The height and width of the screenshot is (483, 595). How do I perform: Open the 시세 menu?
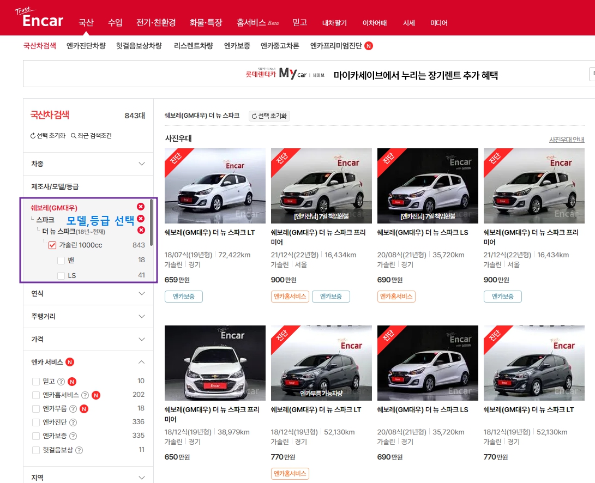pos(408,23)
